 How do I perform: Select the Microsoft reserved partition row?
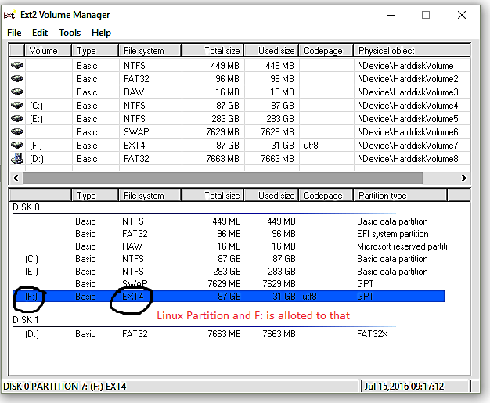tap(228, 246)
